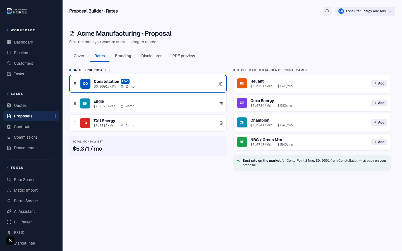Remove Engie with trash icon

click(x=221, y=103)
